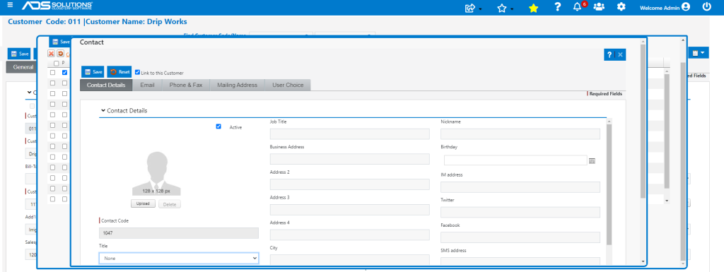Click the Nickname field
Image resolution: width=724 pixels, height=272 pixels.
[x=520, y=134]
